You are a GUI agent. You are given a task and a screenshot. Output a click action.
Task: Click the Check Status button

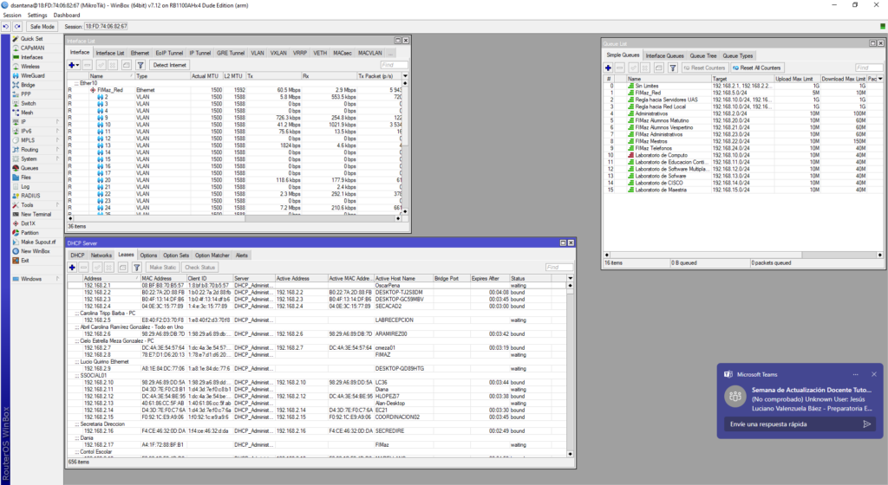point(200,268)
